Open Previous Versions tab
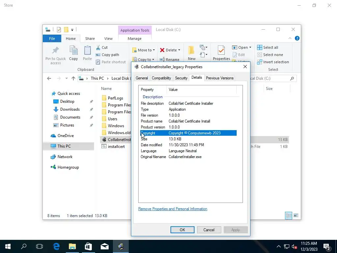 [x=220, y=78]
